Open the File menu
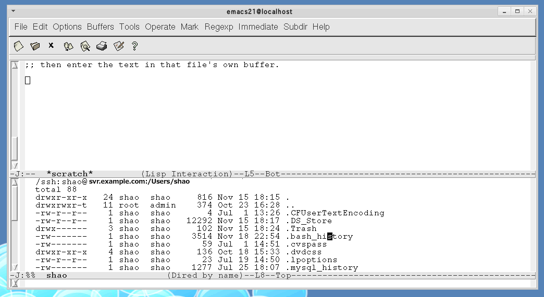Screen dimensions: 544x297 click(x=21, y=27)
